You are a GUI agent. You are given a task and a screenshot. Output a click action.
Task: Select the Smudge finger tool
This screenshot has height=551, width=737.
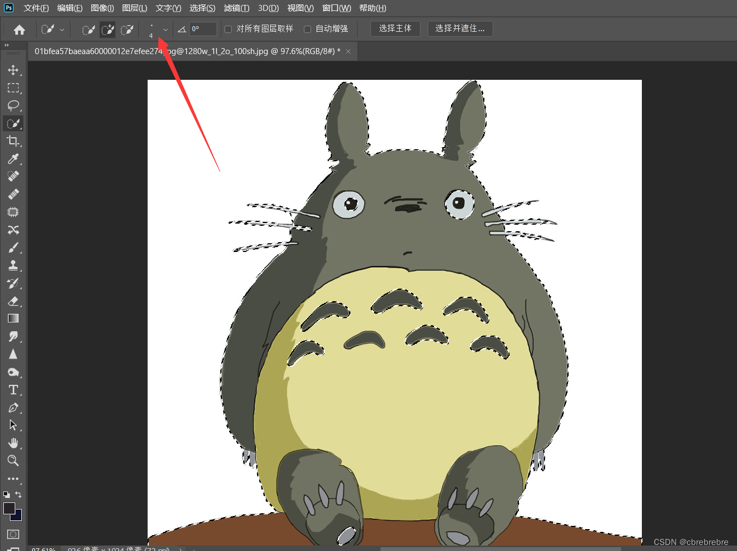13,336
